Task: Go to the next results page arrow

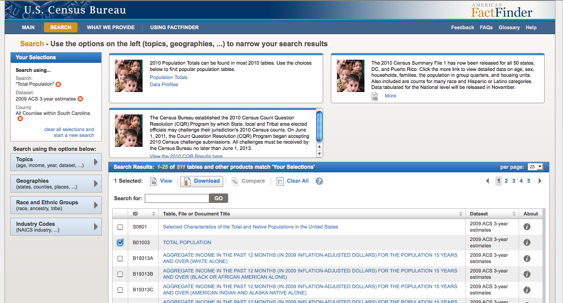Action: pyautogui.click(x=540, y=181)
